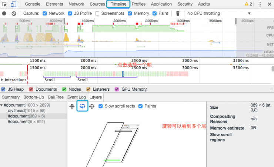Click the record timeline button
This screenshot has height=167, width=274.
pyautogui.click(x=4, y=13)
